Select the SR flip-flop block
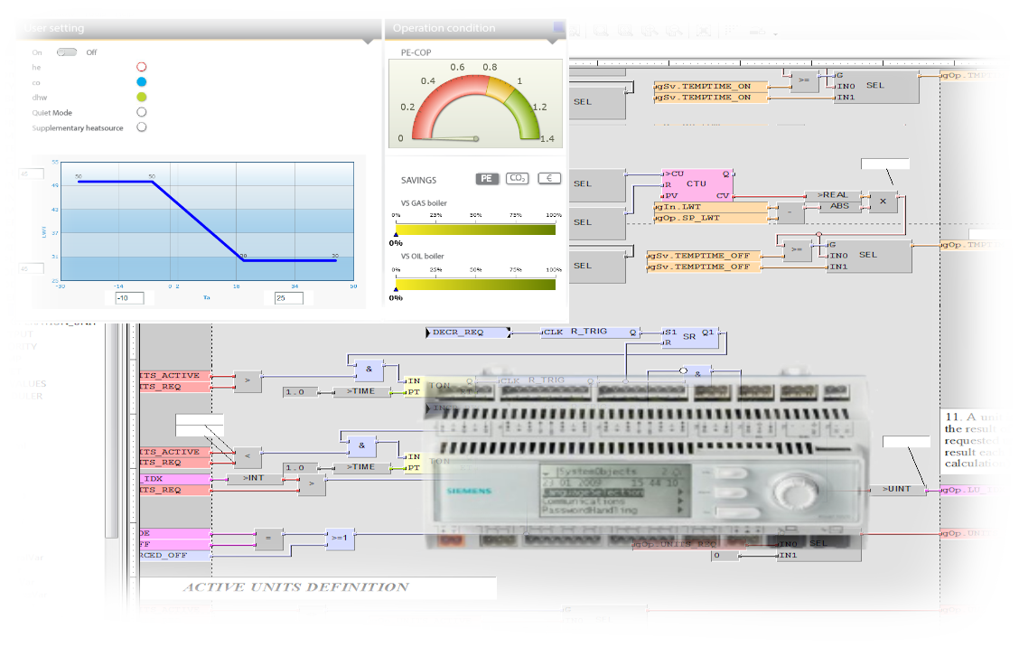This screenshot has height=647, width=1019. pyautogui.click(x=689, y=337)
